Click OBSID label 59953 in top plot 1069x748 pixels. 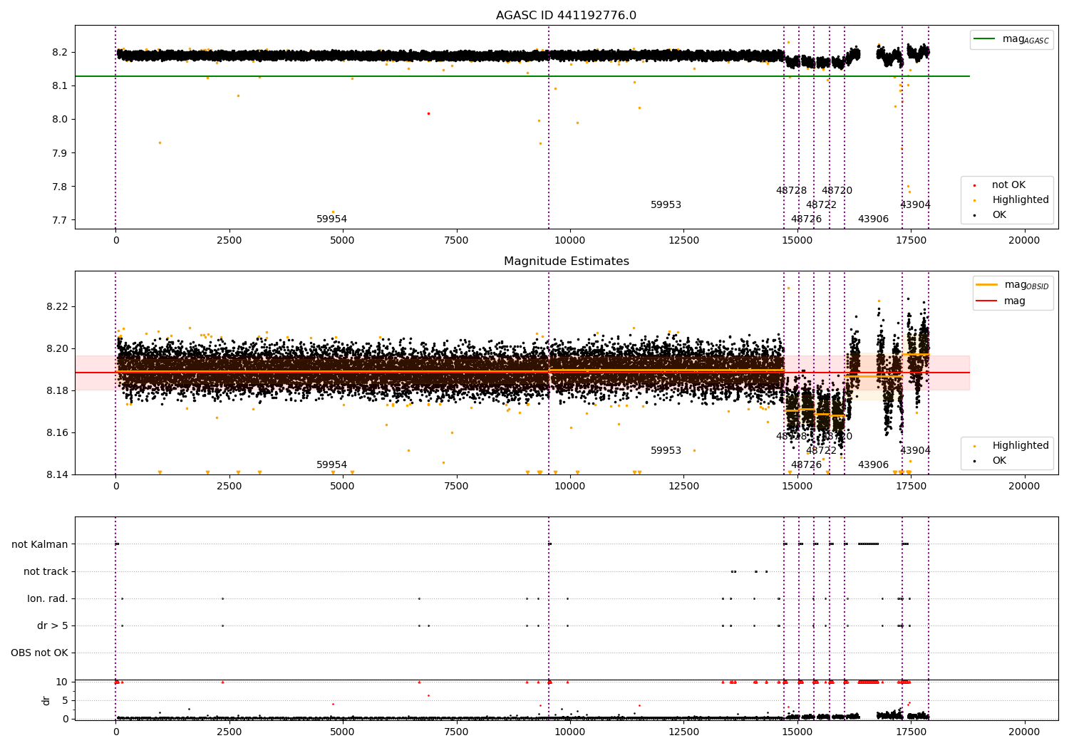pos(666,205)
